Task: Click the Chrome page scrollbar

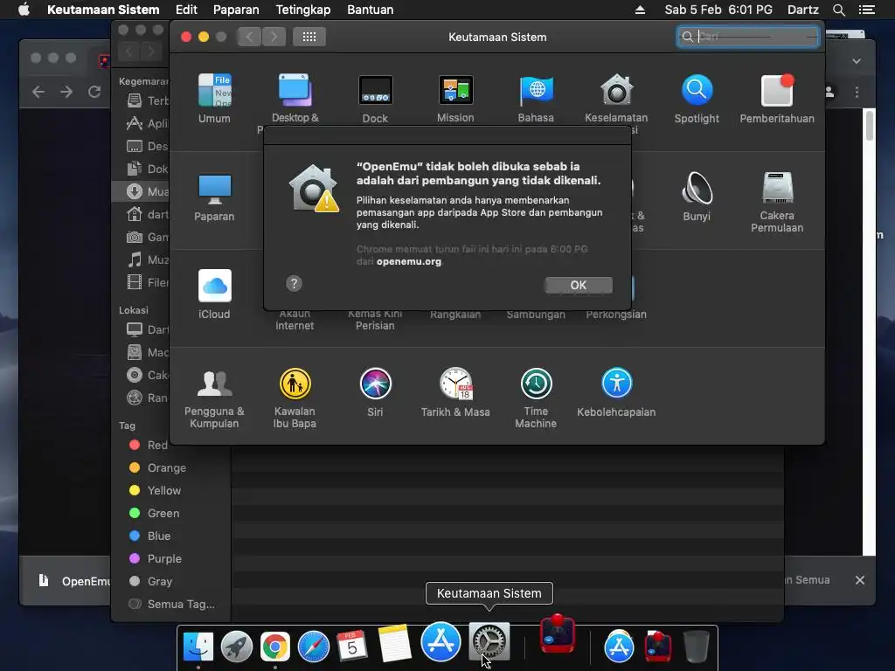Action: pos(870,124)
